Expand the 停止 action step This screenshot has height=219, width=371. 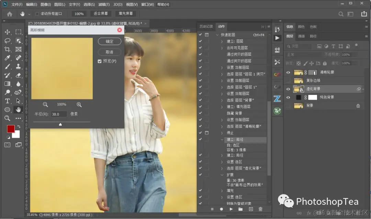click(222, 133)
